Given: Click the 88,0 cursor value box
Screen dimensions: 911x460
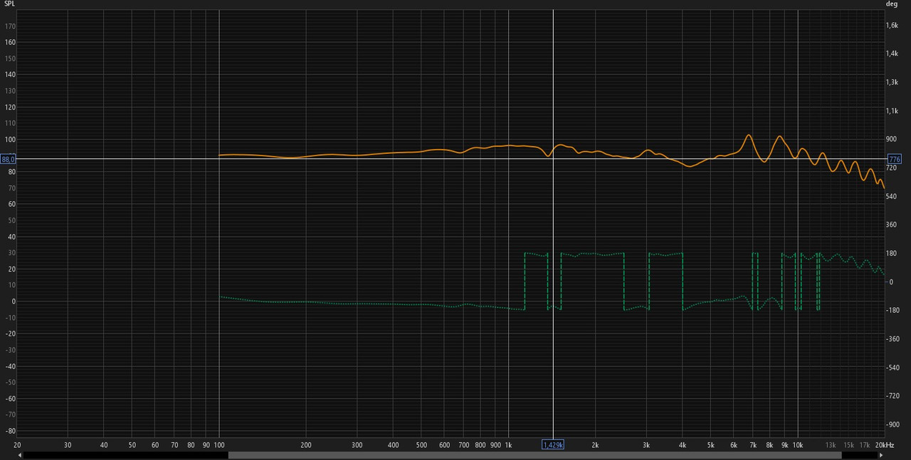Looking at the screenshot, I should pyautogui.click(x=8, y=159).
